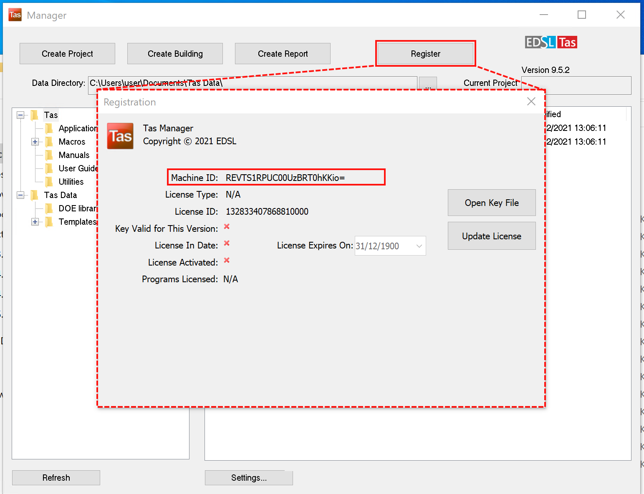Select the User Guide folder
The width and height of the screenshot is (644, 494).
(x=78, y=168)
